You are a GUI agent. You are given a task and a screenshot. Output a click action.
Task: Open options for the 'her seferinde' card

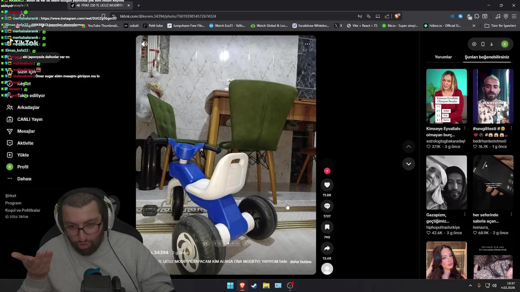click(x=511, y=215)
